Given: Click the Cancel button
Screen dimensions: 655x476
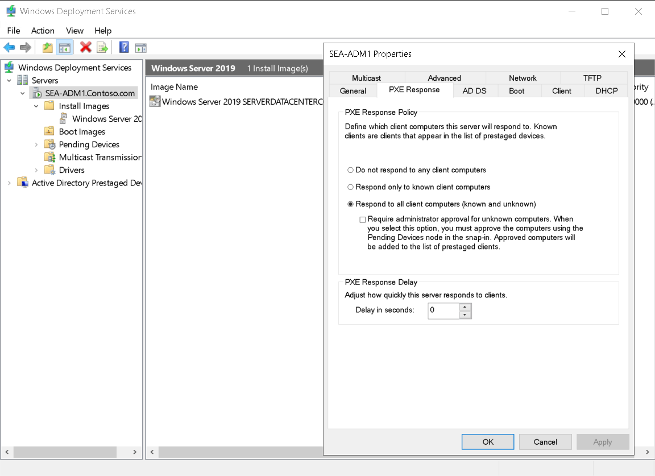Looking at the screenshot, I should (545, 441).
